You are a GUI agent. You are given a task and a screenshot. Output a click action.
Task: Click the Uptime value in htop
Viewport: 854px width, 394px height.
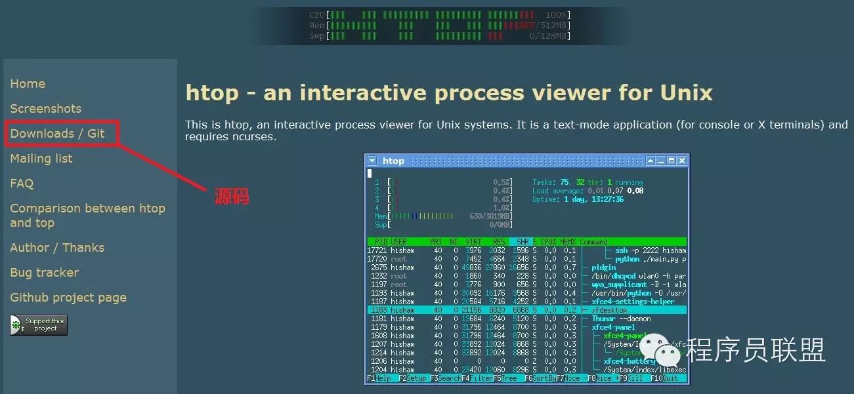point(594,199)
